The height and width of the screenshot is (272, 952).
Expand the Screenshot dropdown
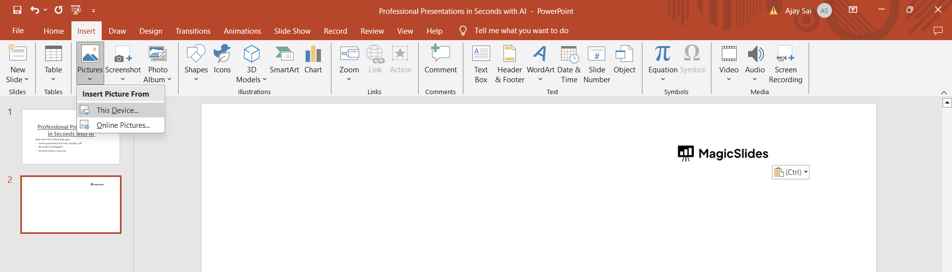point(123,79)
